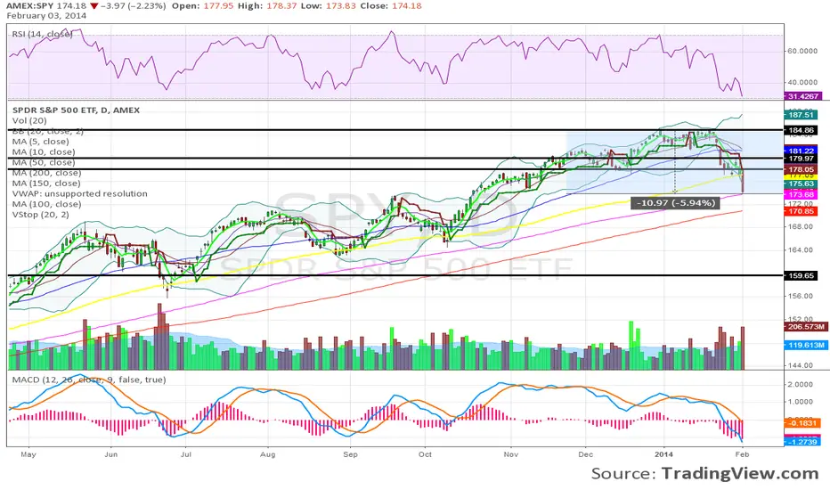Click the 175.63 teal price tag
The width and height of the screenshot is (830, 490).
pyautogui.click(x=801, y=184)
